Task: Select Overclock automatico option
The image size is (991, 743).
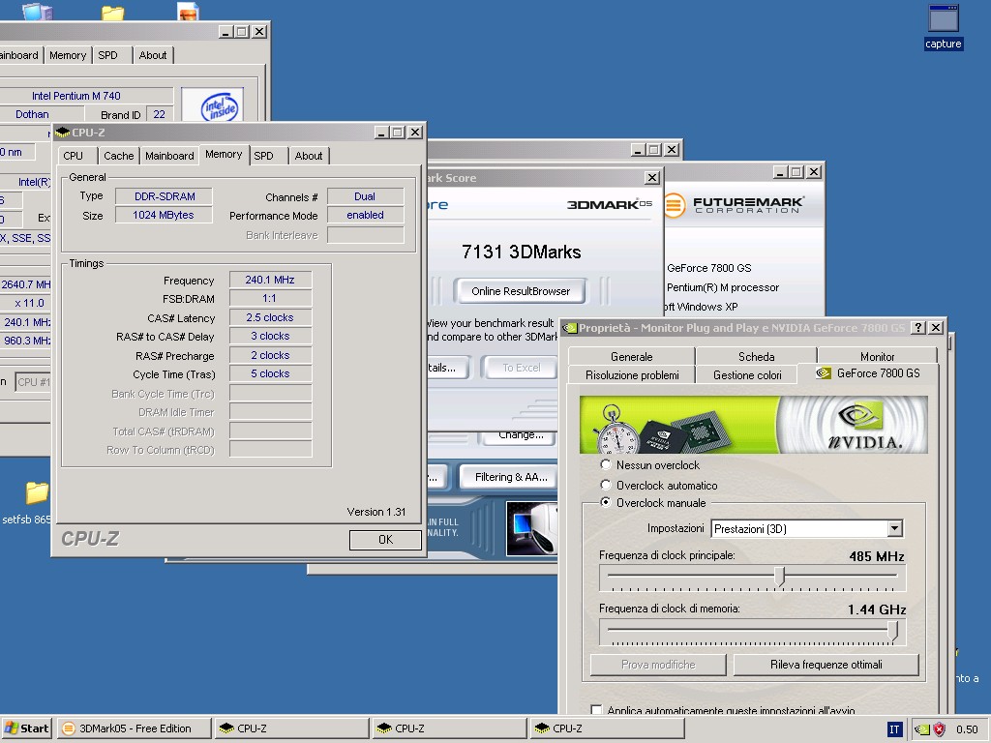Action: click(606, 485)
